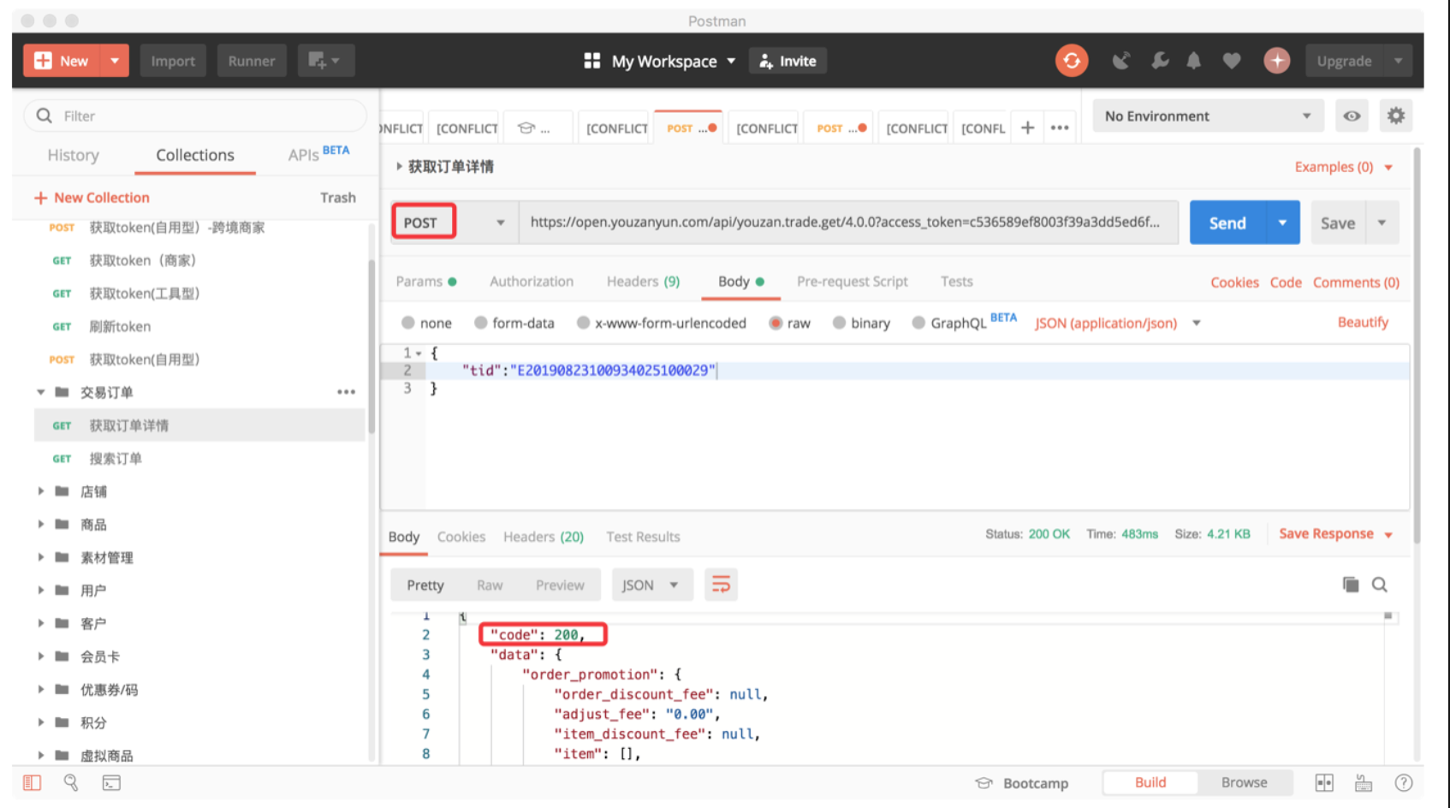Screen dimensions: 1450x808
Task: Click into the request URL field
Action: tap(848, 223)
